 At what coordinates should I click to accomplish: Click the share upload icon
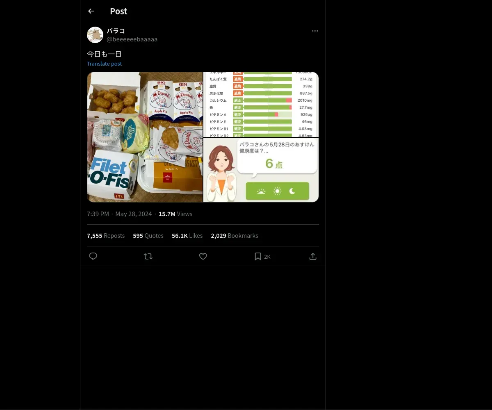(313, 256)
